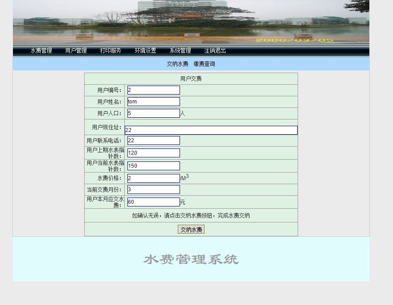
Task: Open the 环境设置 menu
Action: [x=145, y=50]
